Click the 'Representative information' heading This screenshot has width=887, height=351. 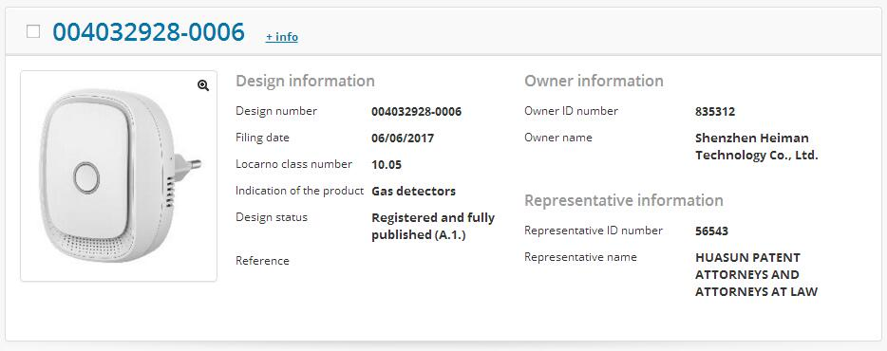pyautogui.click(x=624, y=201)
